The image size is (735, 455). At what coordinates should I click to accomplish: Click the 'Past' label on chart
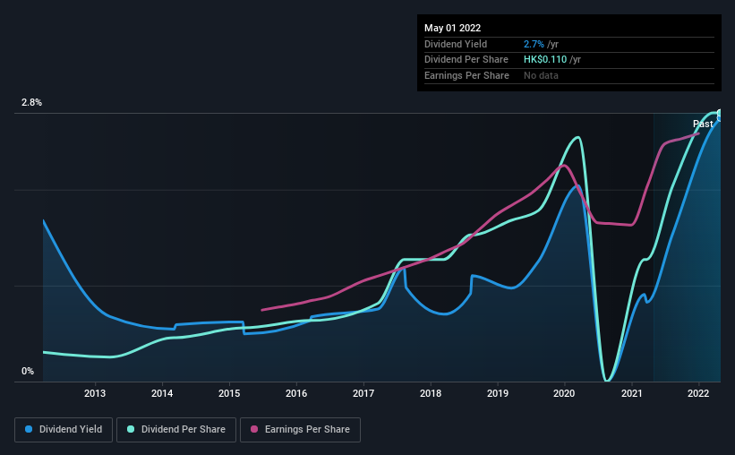pyautogui.click(x=703, y=124)
